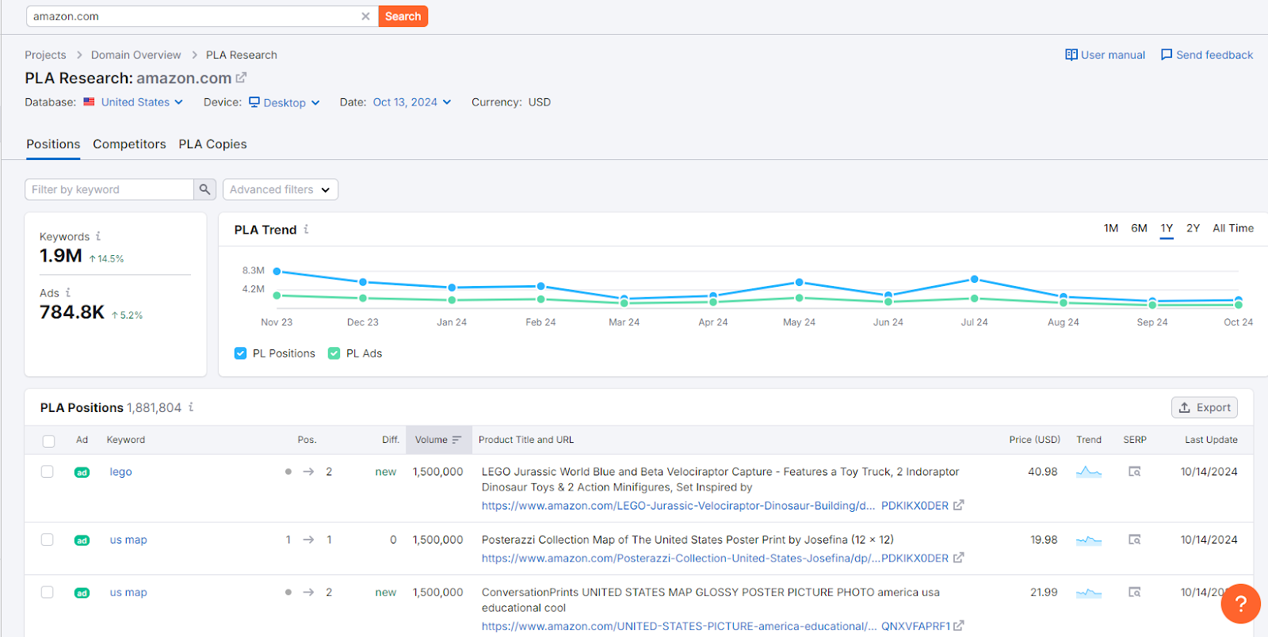Click blue Nov 23 data point on chart
The image size is (1268, 637).
point(277,271)
